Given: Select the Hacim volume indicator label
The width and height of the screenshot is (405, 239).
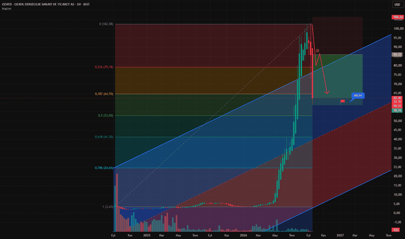Looking at the screenshot, I should pyautogui.click(x=7, y=9).
